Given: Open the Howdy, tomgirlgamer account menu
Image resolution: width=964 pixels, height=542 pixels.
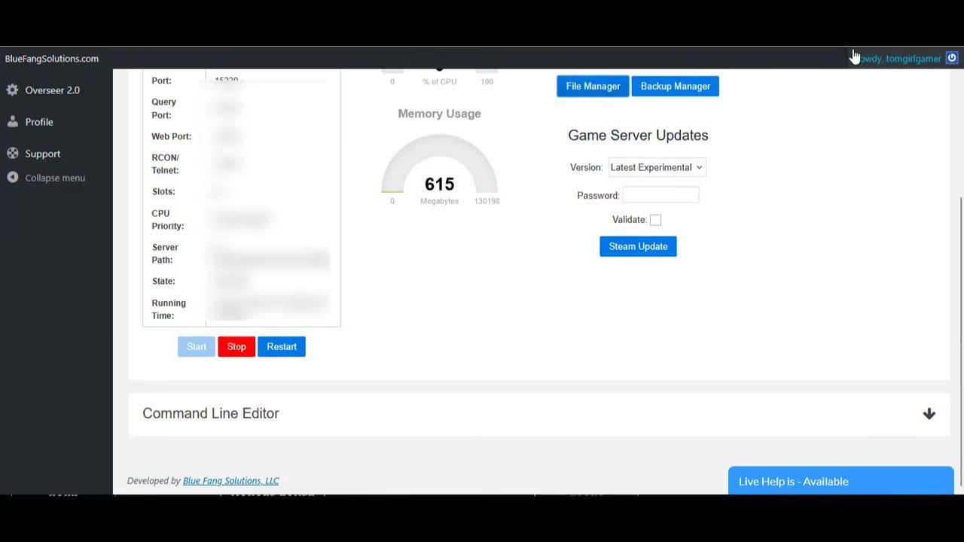Looking at the screenshot, I should pos(899,58).
